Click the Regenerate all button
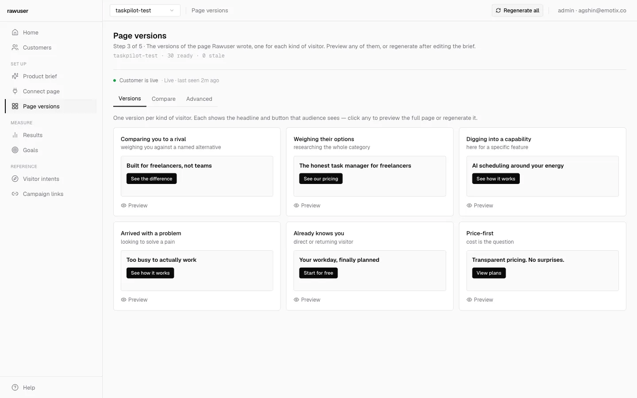The image size is (637, 398). pyautogui.click(x=517, y=11)
